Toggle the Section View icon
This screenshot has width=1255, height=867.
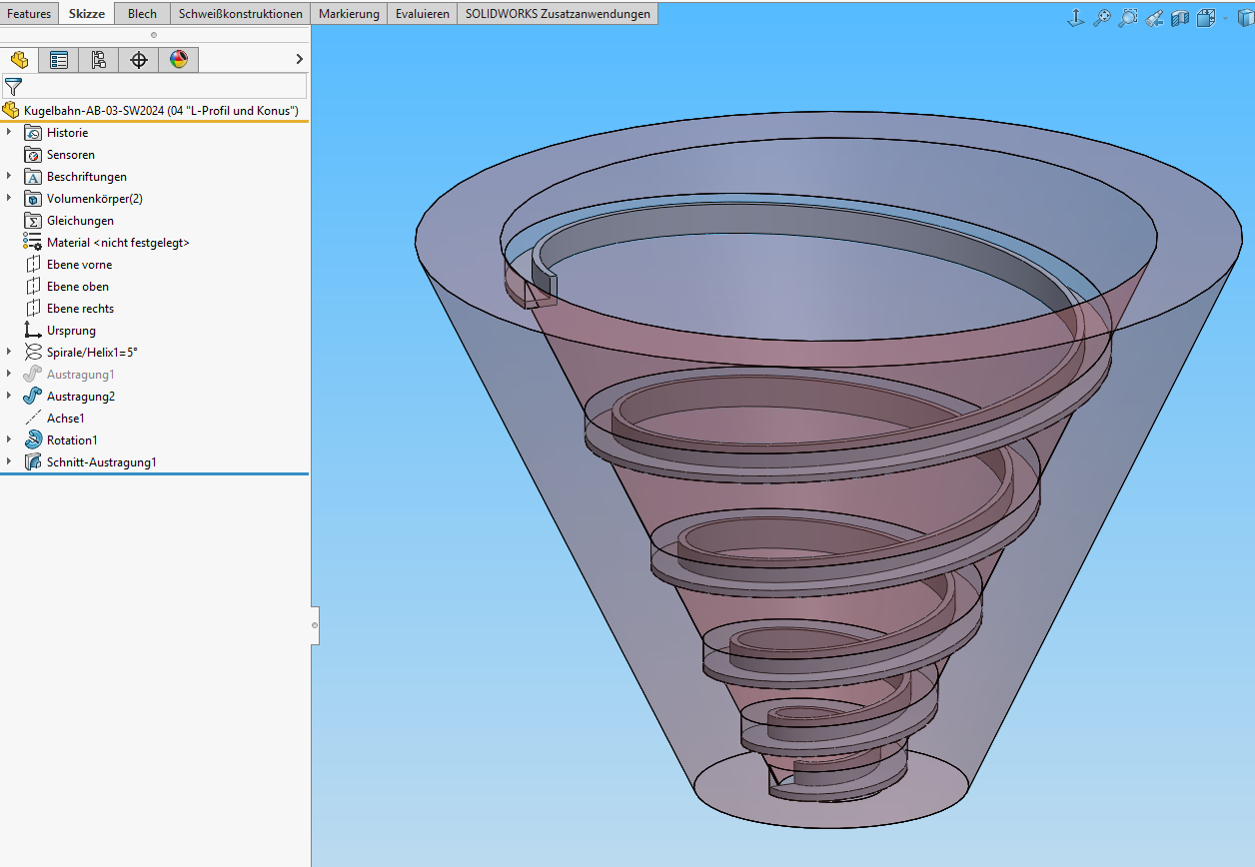1180,17
